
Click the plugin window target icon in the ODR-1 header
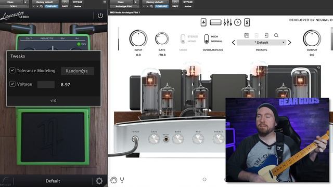105,2
